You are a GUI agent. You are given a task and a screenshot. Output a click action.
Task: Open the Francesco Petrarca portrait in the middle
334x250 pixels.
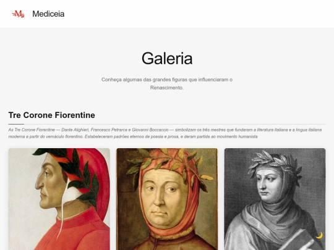(x=167, y=199)
